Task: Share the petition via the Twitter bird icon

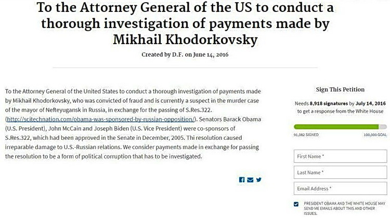Action: click(x=258, y=179)
